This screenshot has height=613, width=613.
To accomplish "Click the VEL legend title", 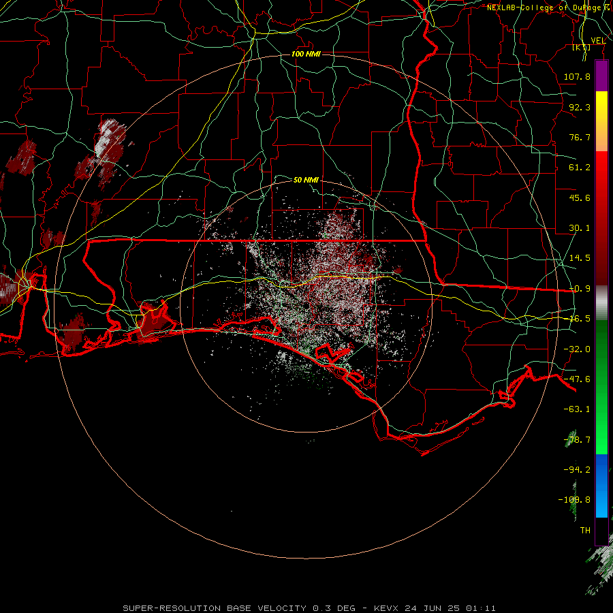I will tap(598, 41).
